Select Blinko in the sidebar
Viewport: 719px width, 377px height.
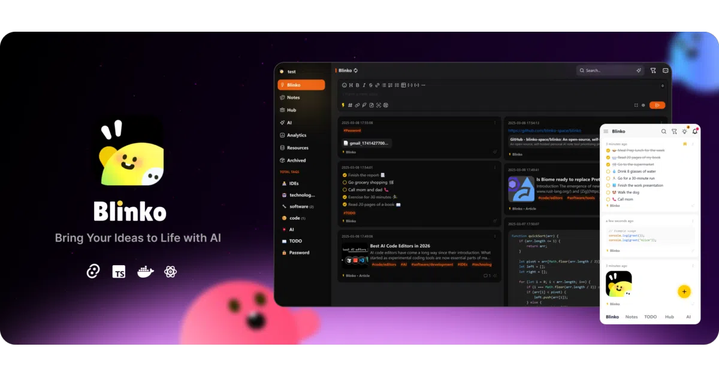(301, 85)
